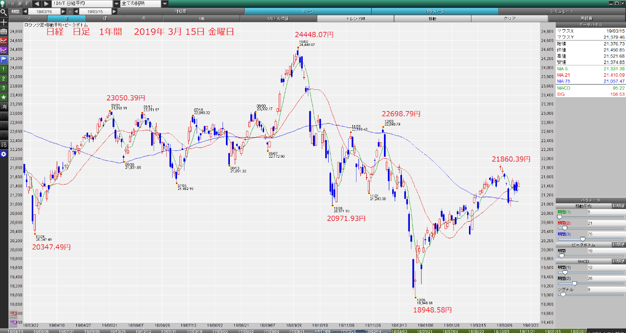Open the 全ての銘柄 list dropdown
Screen dimensions: 626x333
(x=165, y=3)
